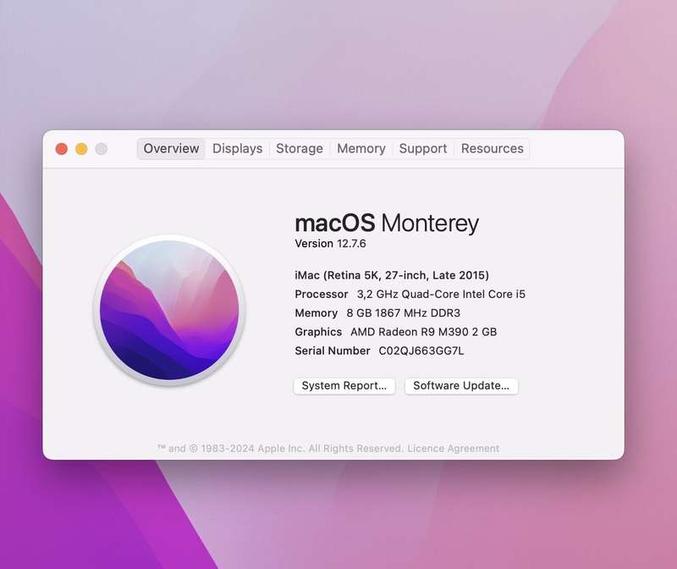Click the macOS Monterey logo image

169,310
